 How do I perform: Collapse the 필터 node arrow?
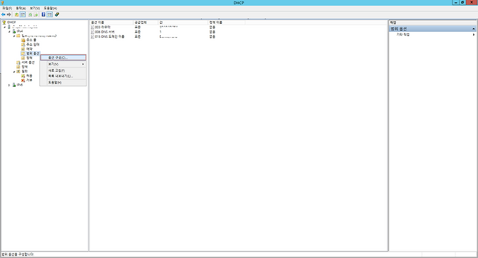14,72
